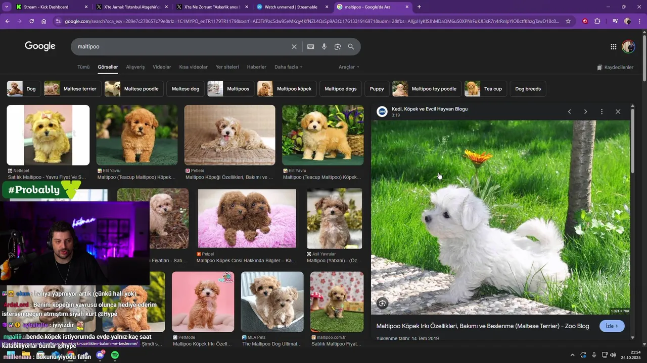Image resolution: width=647 pixels, height=363 pixels.
Task: Reload the current page
Action: [x=31, y=21]
